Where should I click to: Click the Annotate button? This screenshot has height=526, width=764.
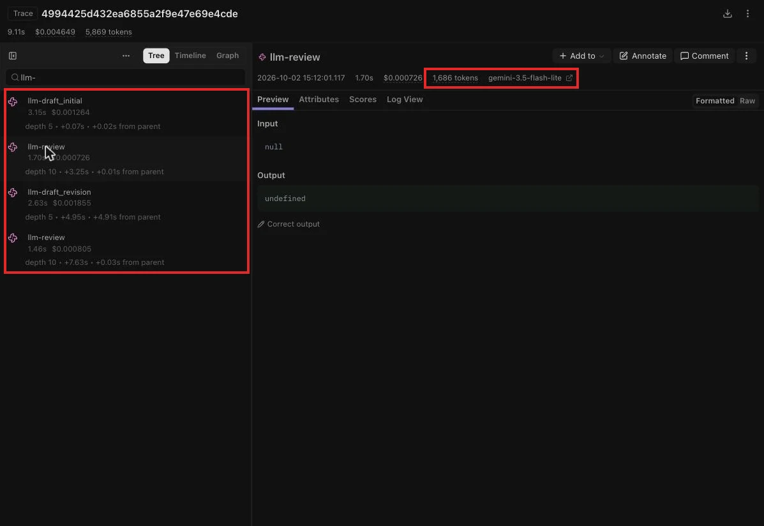[643, 56]
